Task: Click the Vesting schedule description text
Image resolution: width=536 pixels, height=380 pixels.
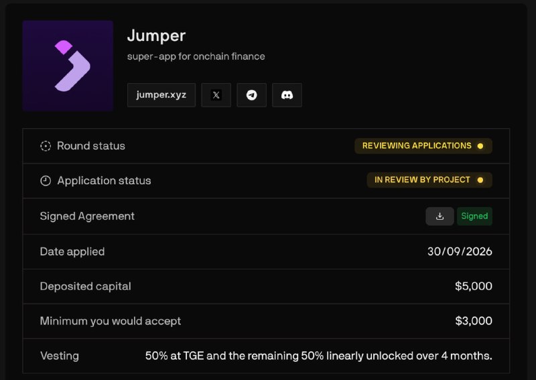Action: [x=319, y=356]
